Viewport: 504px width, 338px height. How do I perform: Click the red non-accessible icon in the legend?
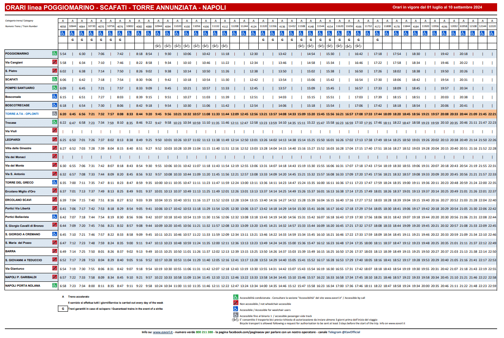pos(236,303)
